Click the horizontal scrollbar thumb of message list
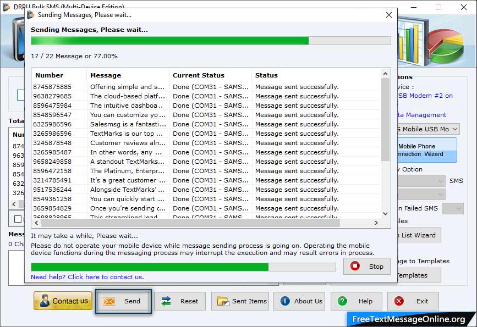Viewport: 477px width, 327px height. point(190,223)
